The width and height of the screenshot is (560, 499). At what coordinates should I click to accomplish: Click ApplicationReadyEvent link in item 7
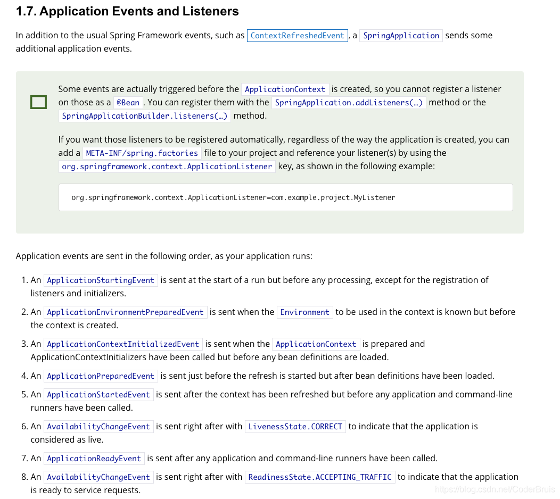pyautogui.click(x=94, y=459)
